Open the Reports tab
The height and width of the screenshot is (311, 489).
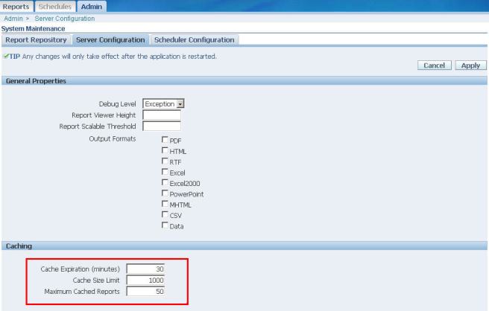16,6
